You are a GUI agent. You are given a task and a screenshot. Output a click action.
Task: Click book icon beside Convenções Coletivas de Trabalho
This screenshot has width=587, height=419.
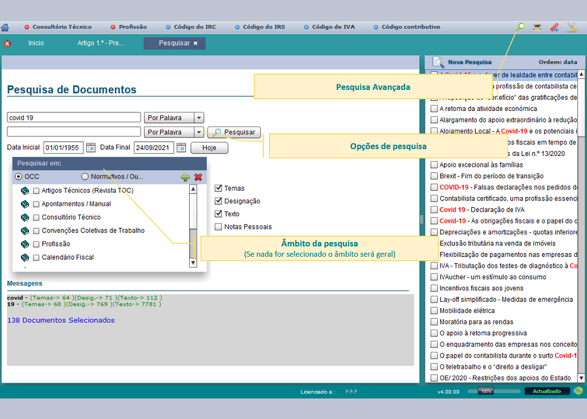point(25,231)
